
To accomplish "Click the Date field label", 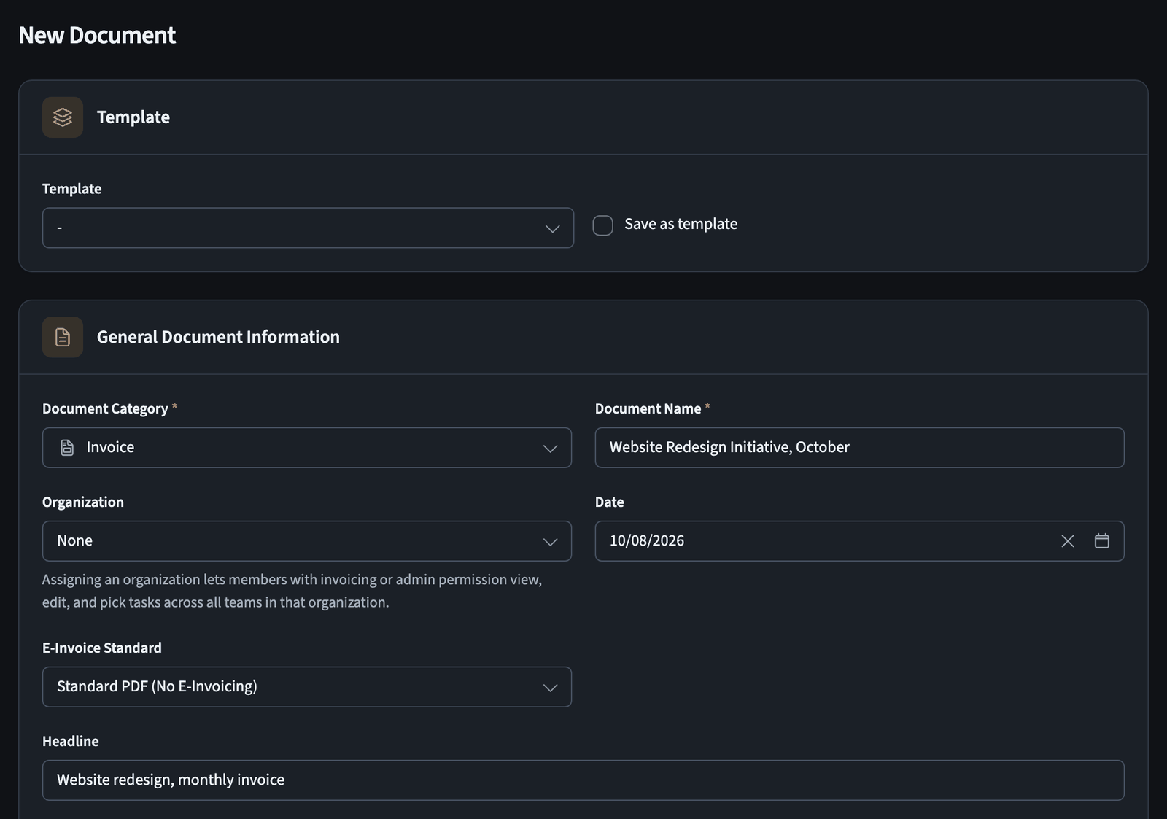I will (610, 502).
